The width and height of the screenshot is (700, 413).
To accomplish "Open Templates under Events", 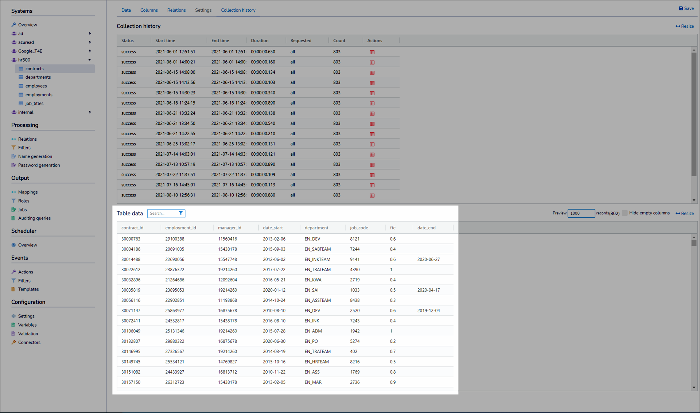I will pyautogui.click(x=28, y=289).
